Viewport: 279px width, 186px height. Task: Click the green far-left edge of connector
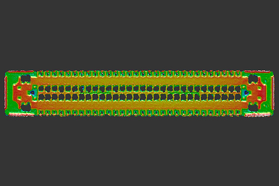pos(9,93)
